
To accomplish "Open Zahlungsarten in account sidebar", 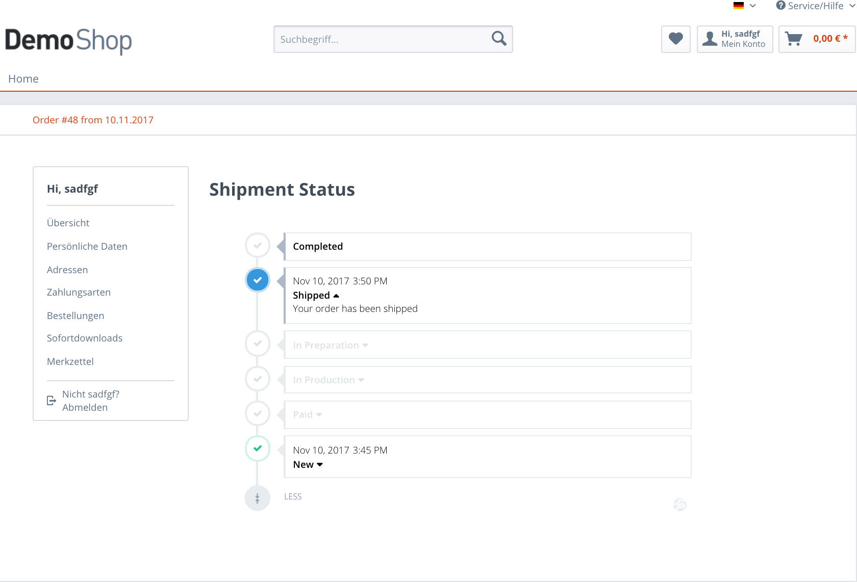I will pyautogui.click(x=79, y=292).
